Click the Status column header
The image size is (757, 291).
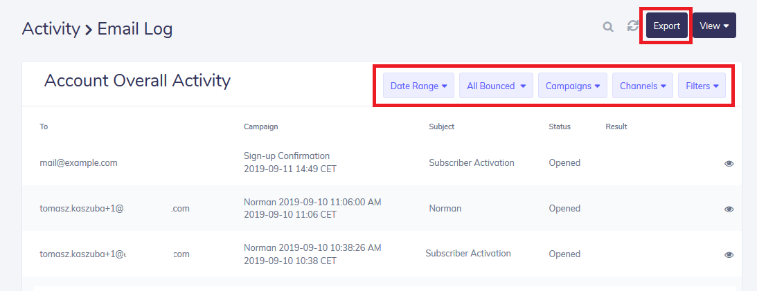[x=560, y=126]
